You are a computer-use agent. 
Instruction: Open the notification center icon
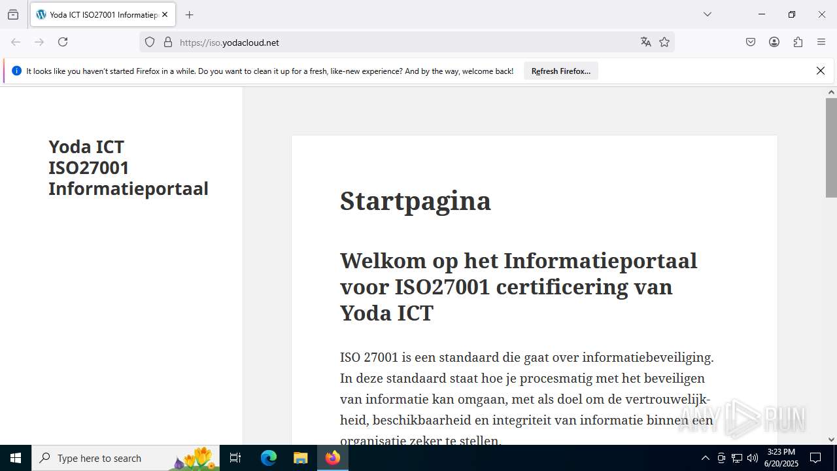point(815,458)
